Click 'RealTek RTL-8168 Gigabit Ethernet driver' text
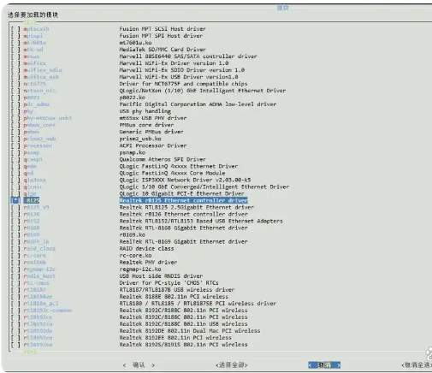Screen dimensions: 432x373 tap(183, 228)
